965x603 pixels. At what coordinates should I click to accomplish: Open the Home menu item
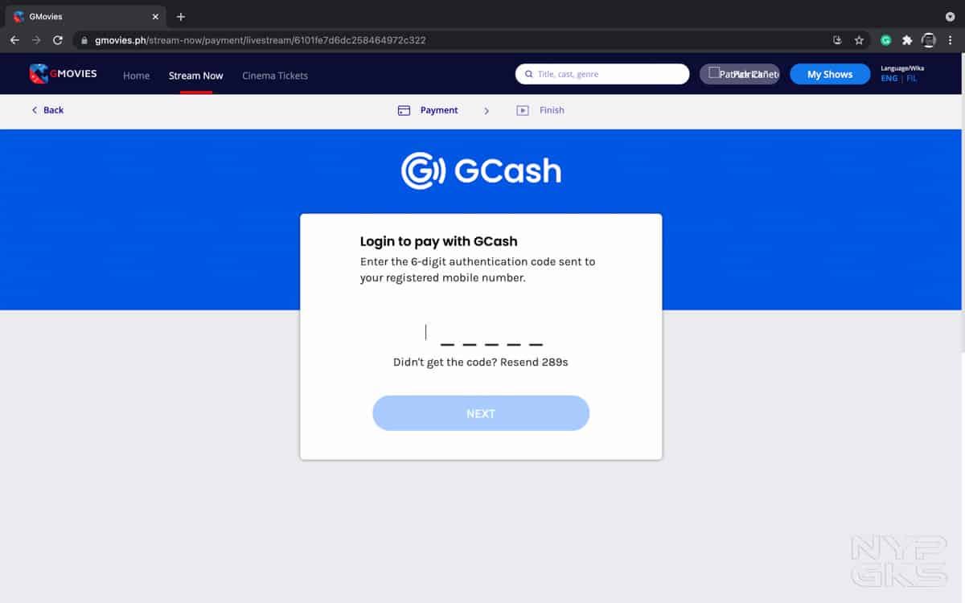coord(136,76)
